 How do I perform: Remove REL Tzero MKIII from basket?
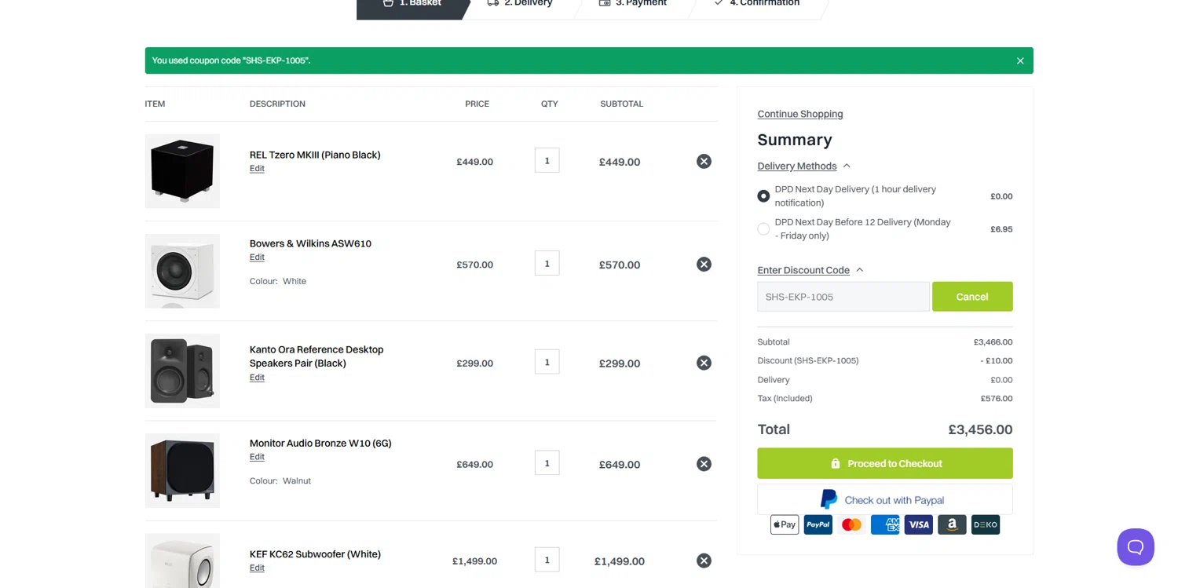tap(704, 161)
